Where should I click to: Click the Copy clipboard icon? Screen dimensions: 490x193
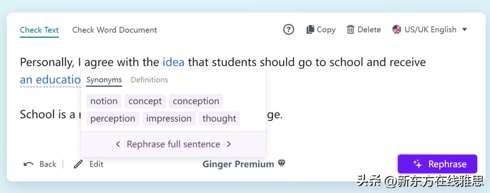(x=310, y=30)
